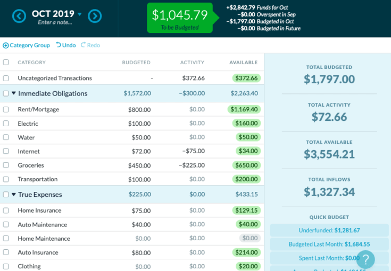Click Rent/Mortgage available $1,169.40 pill

(244, 109)
